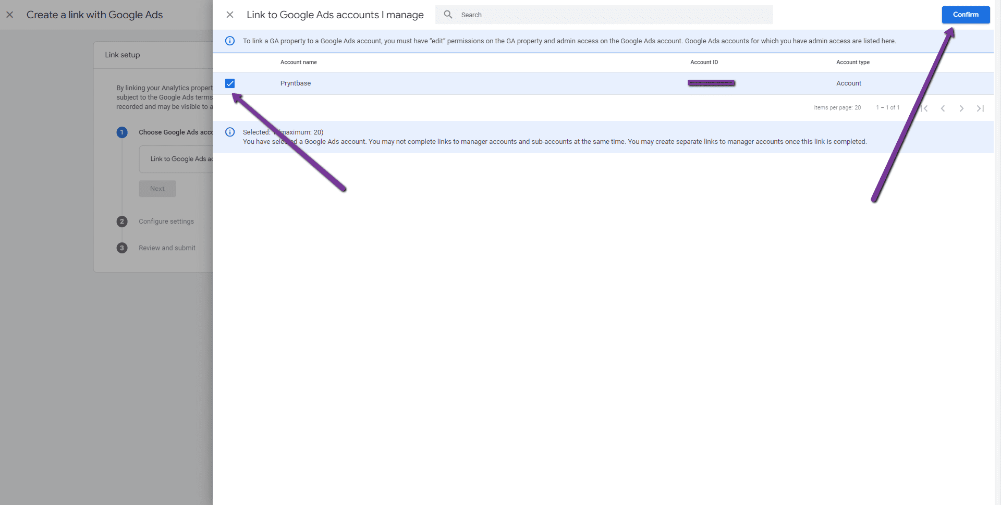Image resolution: width=1001 pixels, height=505 pixels.
Task: Click the Confirm button
Action: tap(966, 15)
